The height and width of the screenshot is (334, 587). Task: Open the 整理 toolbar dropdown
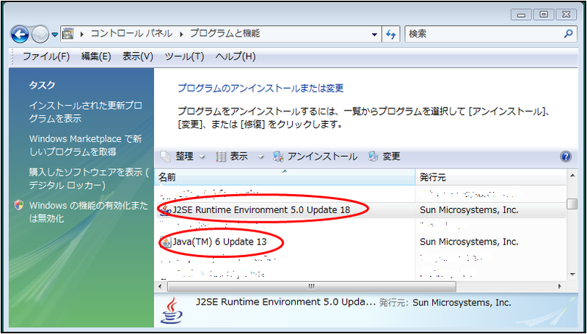183,157
